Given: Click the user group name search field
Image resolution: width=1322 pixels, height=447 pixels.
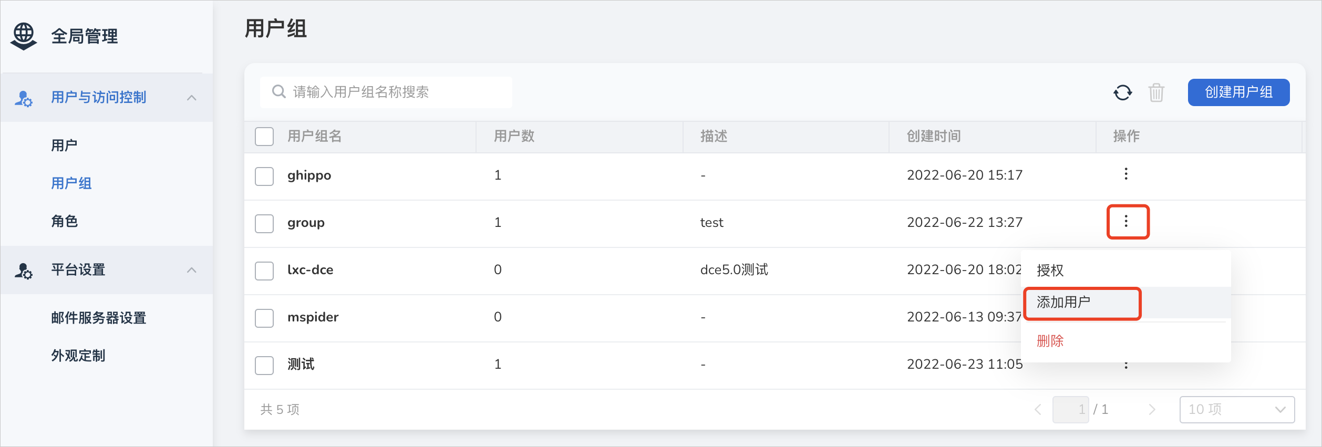Looking at the screenshot, I should [x=386, y=92].
